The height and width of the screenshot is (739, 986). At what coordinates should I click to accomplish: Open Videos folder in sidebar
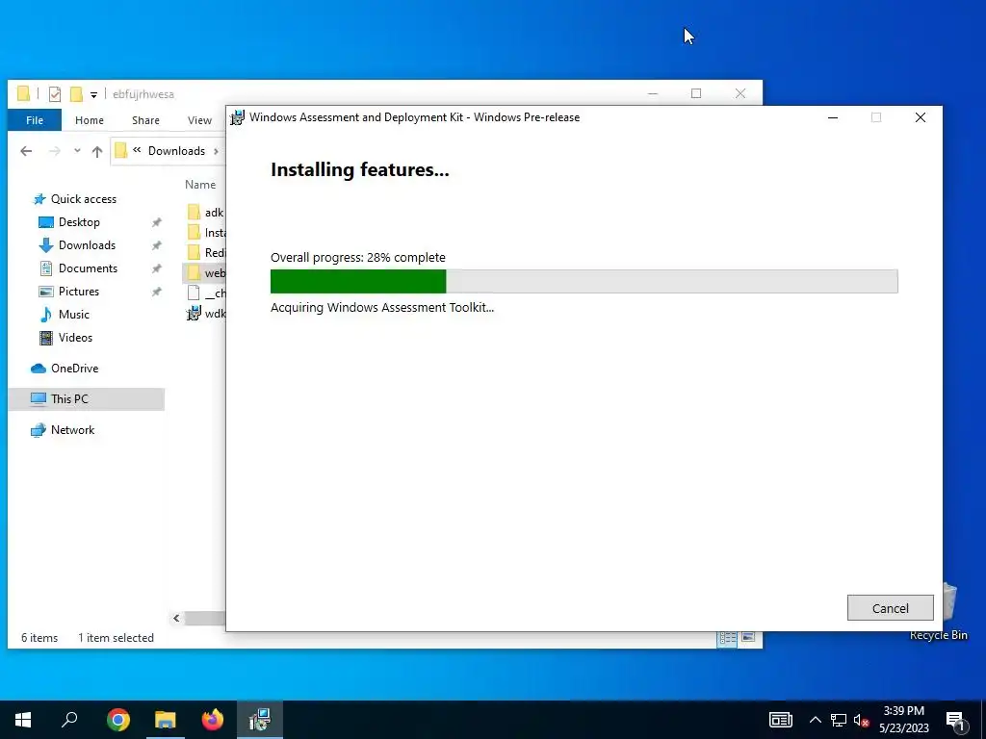pyautogui.click(x=75, y=338)
